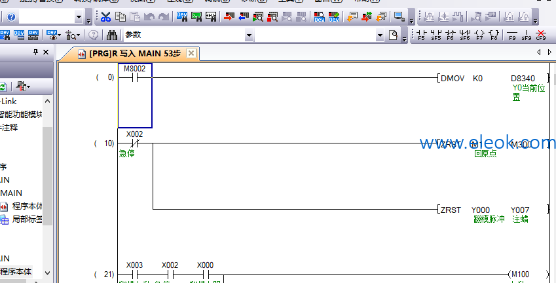Screen dimensions: 556x283
Task: Click the Convert and online change icon
Action: (367, 16)
